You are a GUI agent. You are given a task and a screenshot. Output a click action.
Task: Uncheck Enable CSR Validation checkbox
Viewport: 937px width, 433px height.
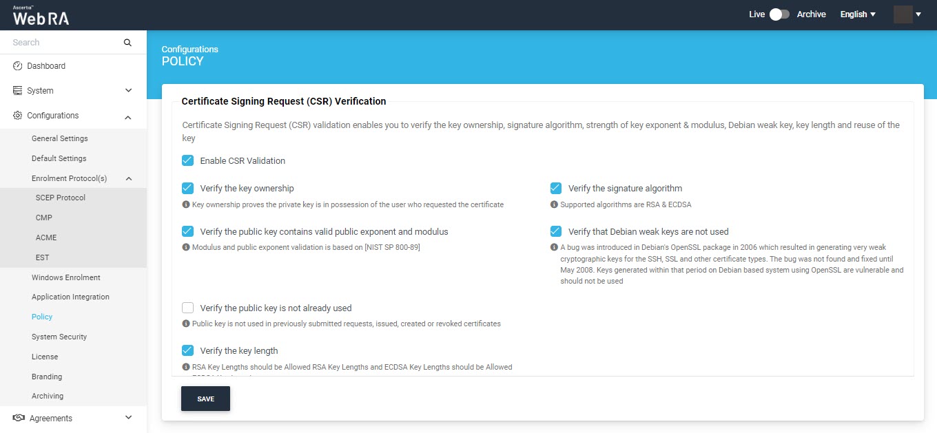tap(187, 160)
